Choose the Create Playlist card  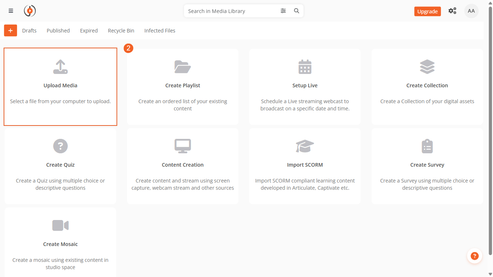(183, 87)
